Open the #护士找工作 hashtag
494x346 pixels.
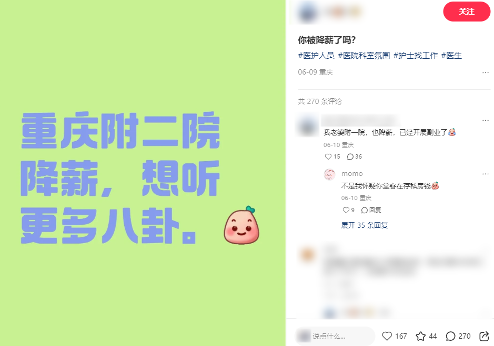tap(416, 56)
